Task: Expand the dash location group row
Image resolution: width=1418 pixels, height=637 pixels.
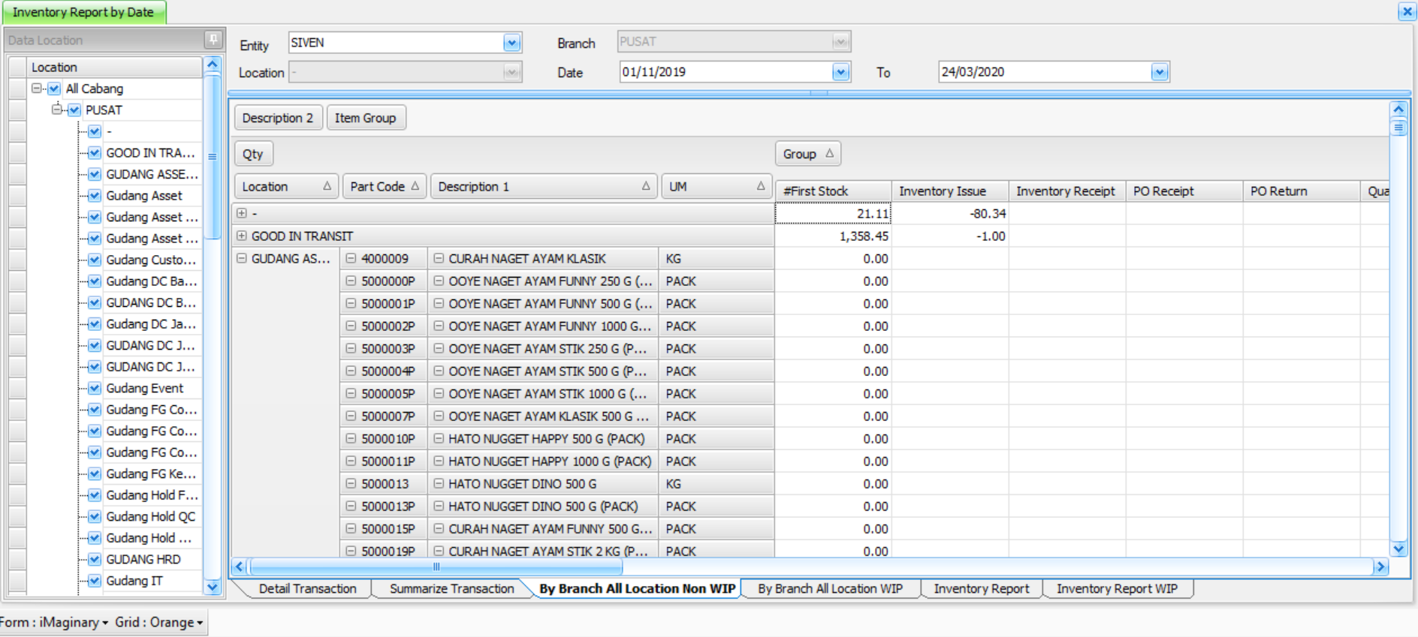Action: click(241, 213)
